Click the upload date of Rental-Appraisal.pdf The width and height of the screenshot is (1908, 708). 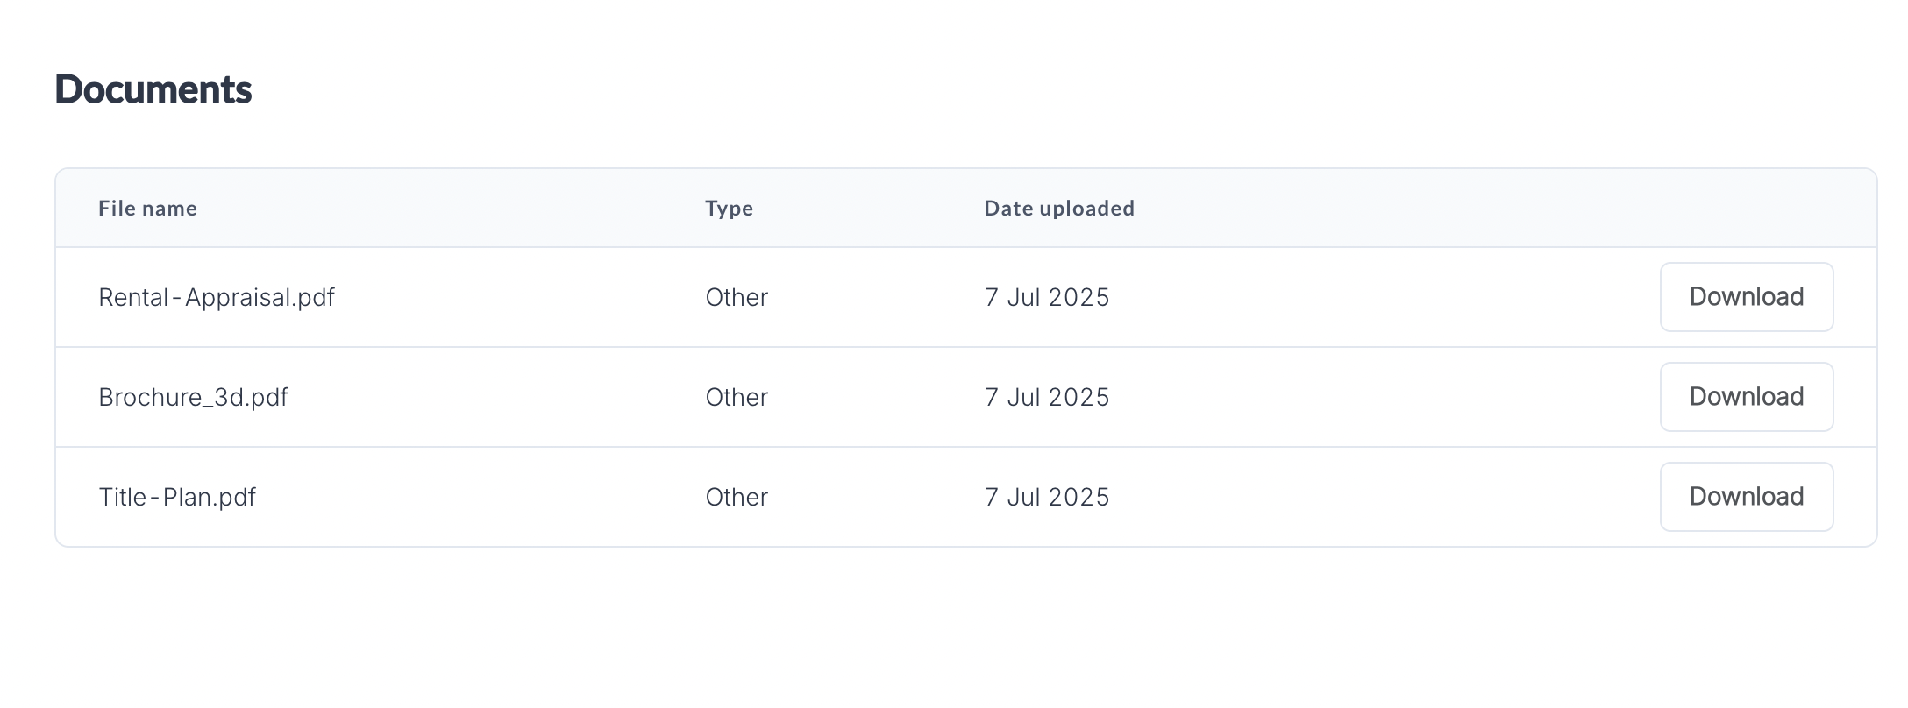1047,298
